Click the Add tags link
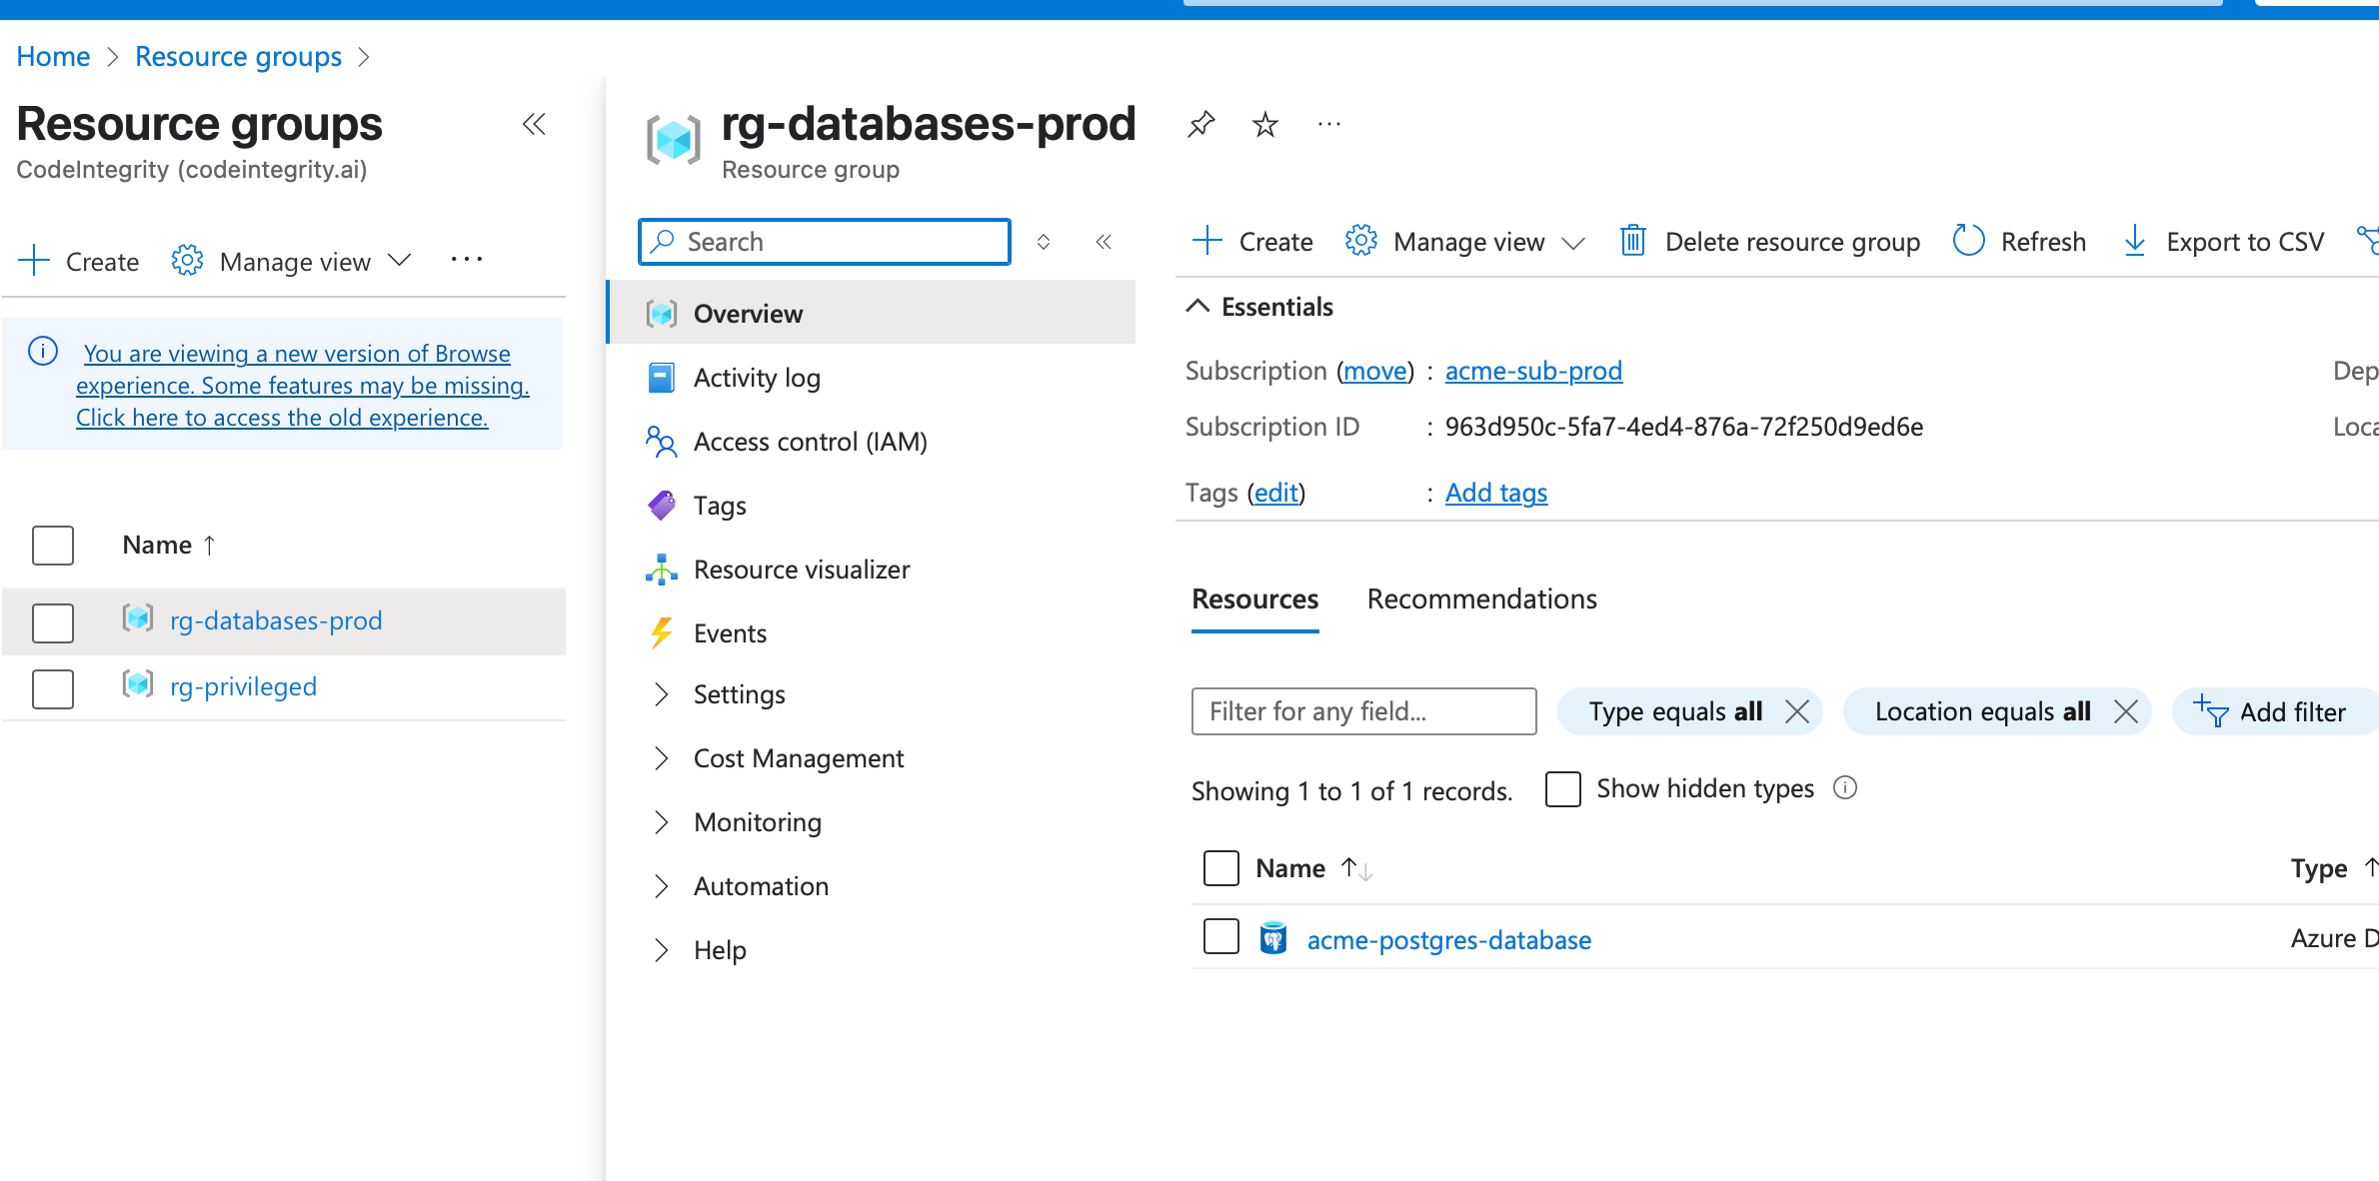Viewport: 2379px width, 1181px height. pos(1495,493)
